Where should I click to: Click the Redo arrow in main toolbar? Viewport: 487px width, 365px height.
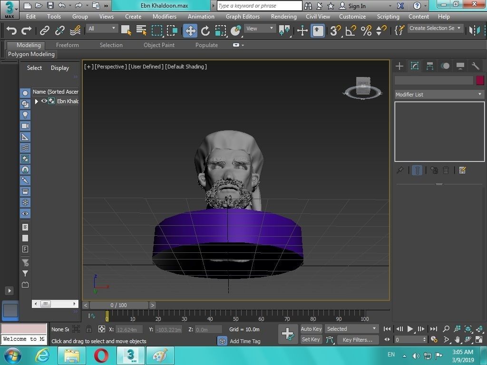(x=27, y=30)
